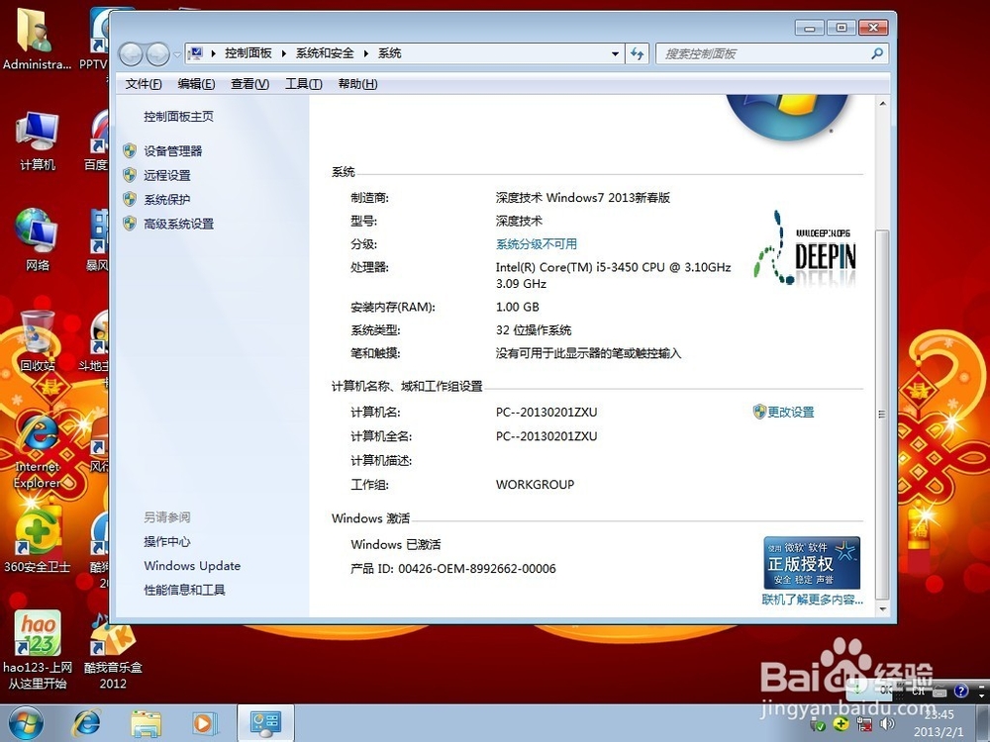The image size is (990, 742).
Task: Click 更改设置 change settings link
Action: click(x=791, y=412)
